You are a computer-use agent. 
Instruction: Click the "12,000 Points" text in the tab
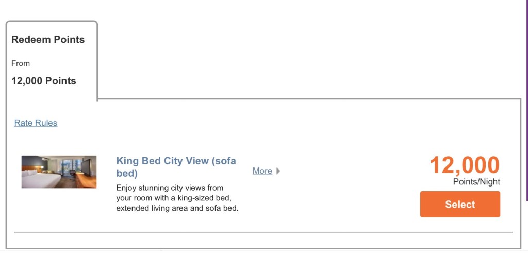pos(44,81)
